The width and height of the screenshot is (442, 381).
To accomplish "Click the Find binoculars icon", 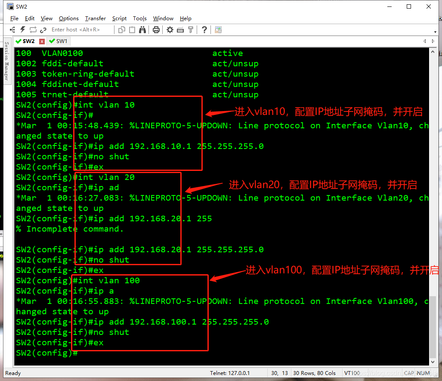I will coord(142,30).
